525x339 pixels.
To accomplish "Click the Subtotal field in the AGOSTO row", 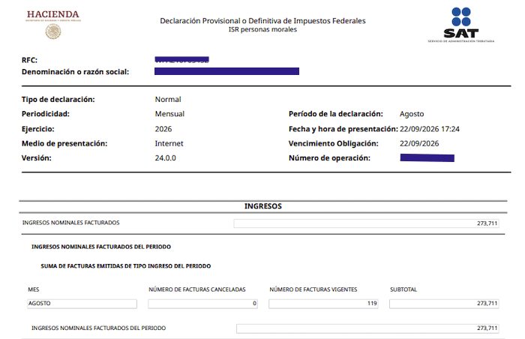I will 444,304.
